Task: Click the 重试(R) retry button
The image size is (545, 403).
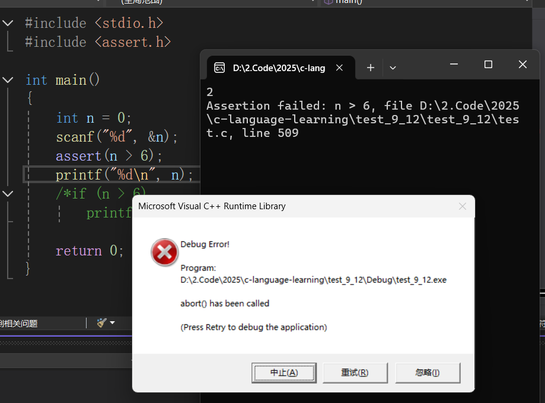Action: [355, 373]
